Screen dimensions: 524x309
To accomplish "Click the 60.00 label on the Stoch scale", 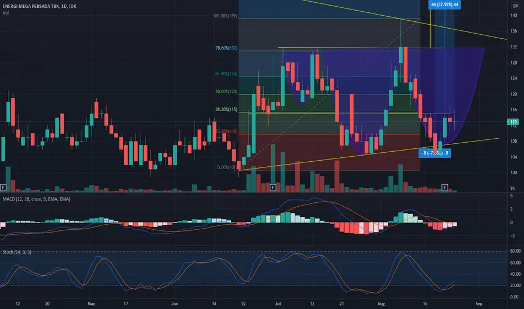I will 515,263.
